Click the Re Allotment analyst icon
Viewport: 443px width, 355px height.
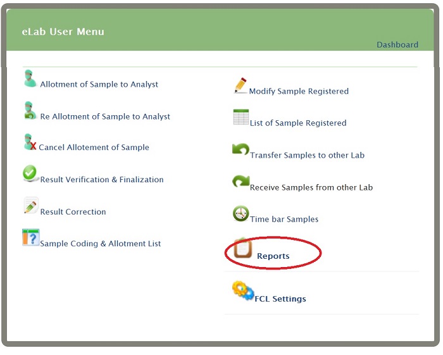pyautogui.click(x=30, y=111)
